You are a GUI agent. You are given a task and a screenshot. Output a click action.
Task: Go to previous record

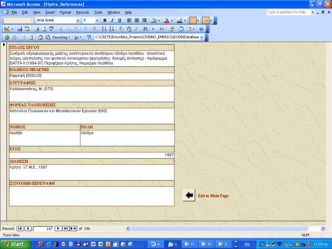28,229
